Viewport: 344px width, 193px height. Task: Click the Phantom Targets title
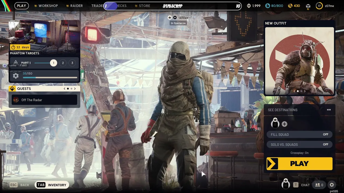point(24,53)
